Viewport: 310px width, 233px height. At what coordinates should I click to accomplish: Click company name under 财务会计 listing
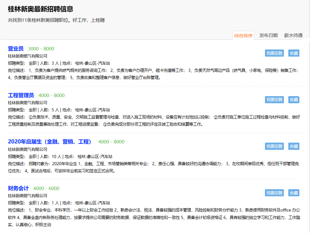[27, 196]
